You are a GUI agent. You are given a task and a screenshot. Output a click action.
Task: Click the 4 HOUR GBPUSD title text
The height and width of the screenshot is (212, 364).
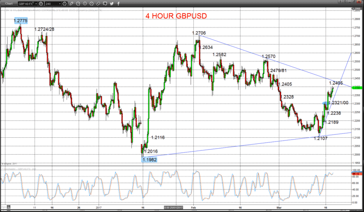coord(176,16)
